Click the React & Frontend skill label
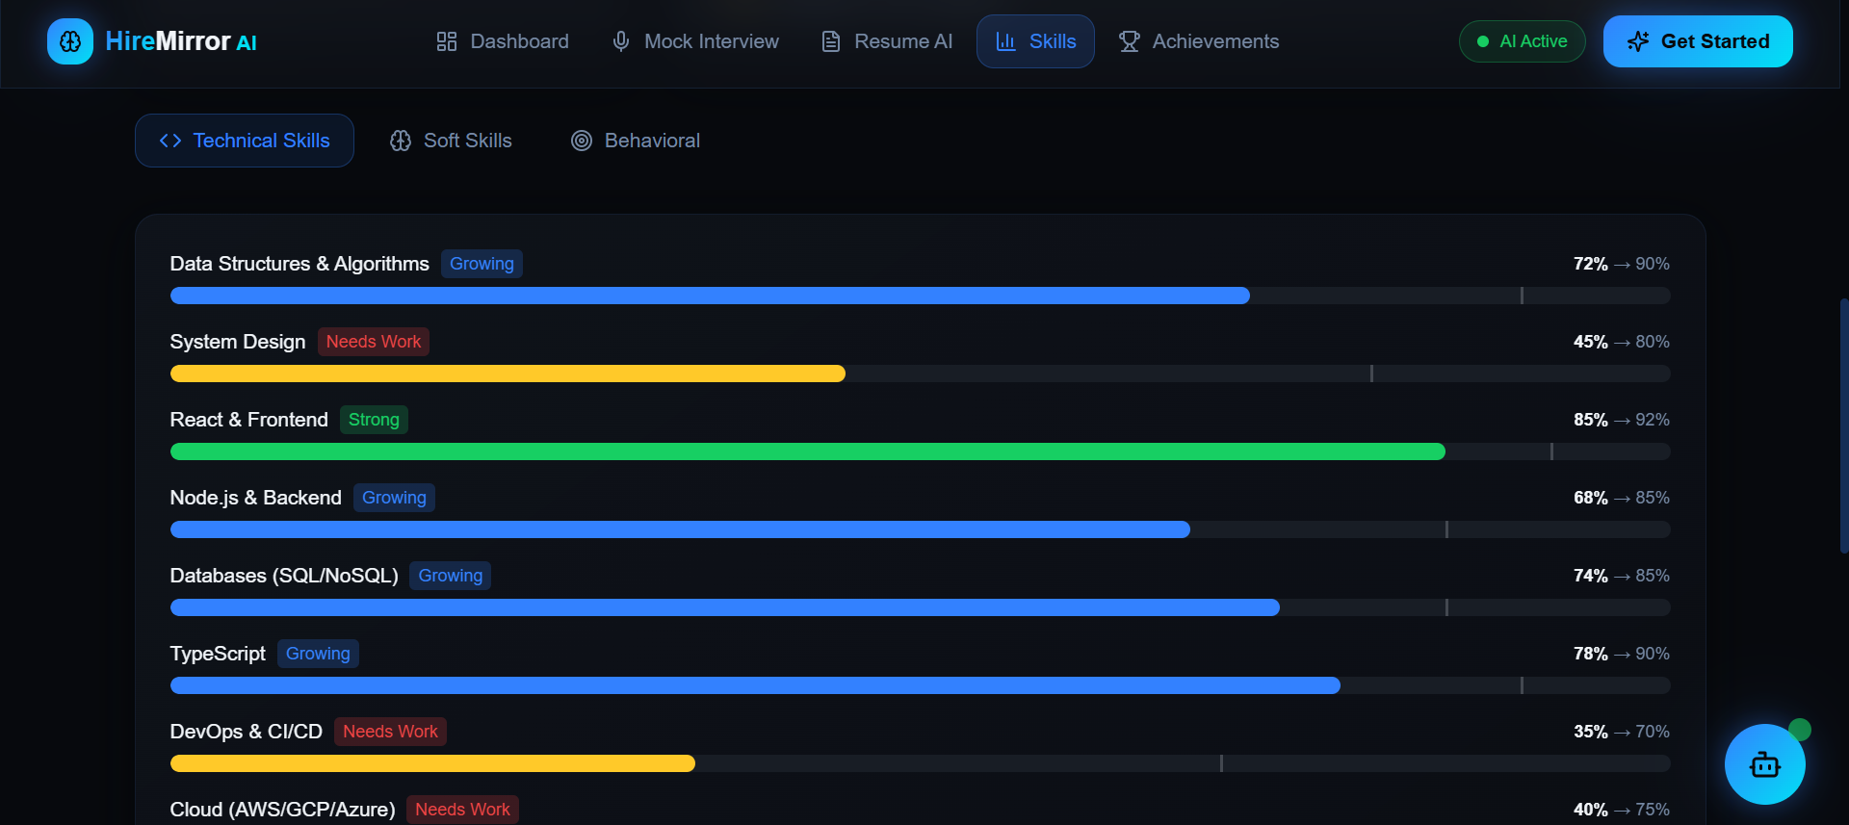The height and width of the screenshot is (825, 1849). pyautogui.click(x=249, y=420)
